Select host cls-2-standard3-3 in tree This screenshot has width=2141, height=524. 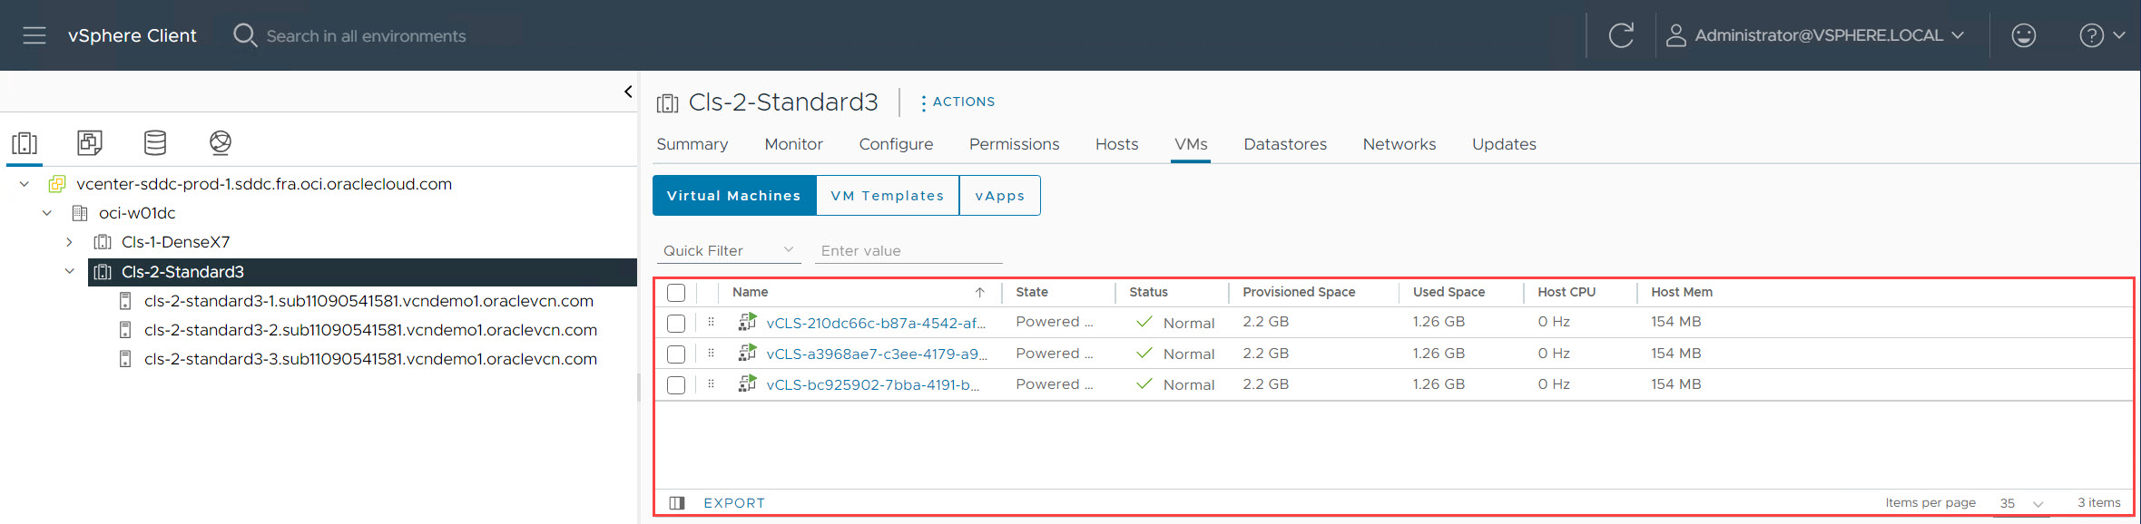pyautogui.click(x=370, y=359)
